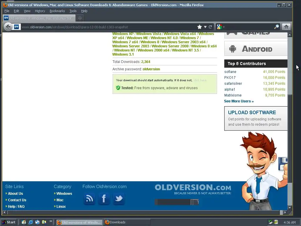Select contributor sofiane
Image resolution: width=301 pixels, height=226 pixels.
[x=230, y=72]
